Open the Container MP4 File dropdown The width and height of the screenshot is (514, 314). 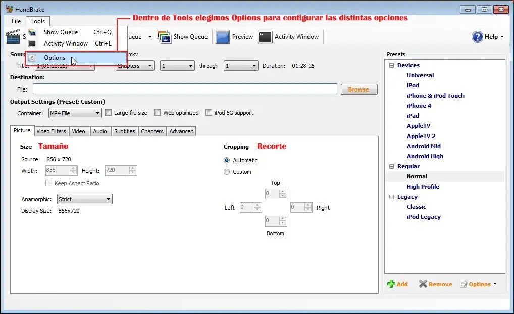coord(75,113)
